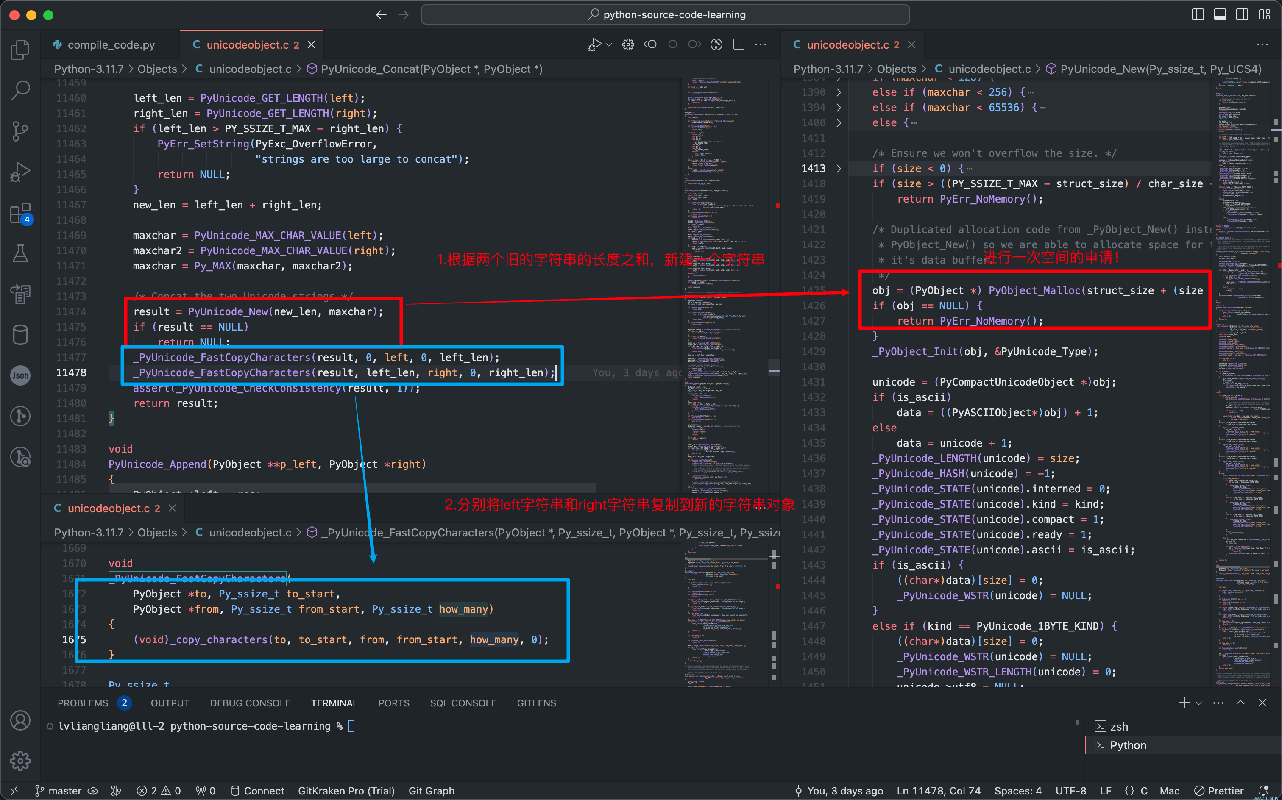Expand folded line 1390 in right editor
This screenshot has width=1282, height=800.
click(839, 93)
